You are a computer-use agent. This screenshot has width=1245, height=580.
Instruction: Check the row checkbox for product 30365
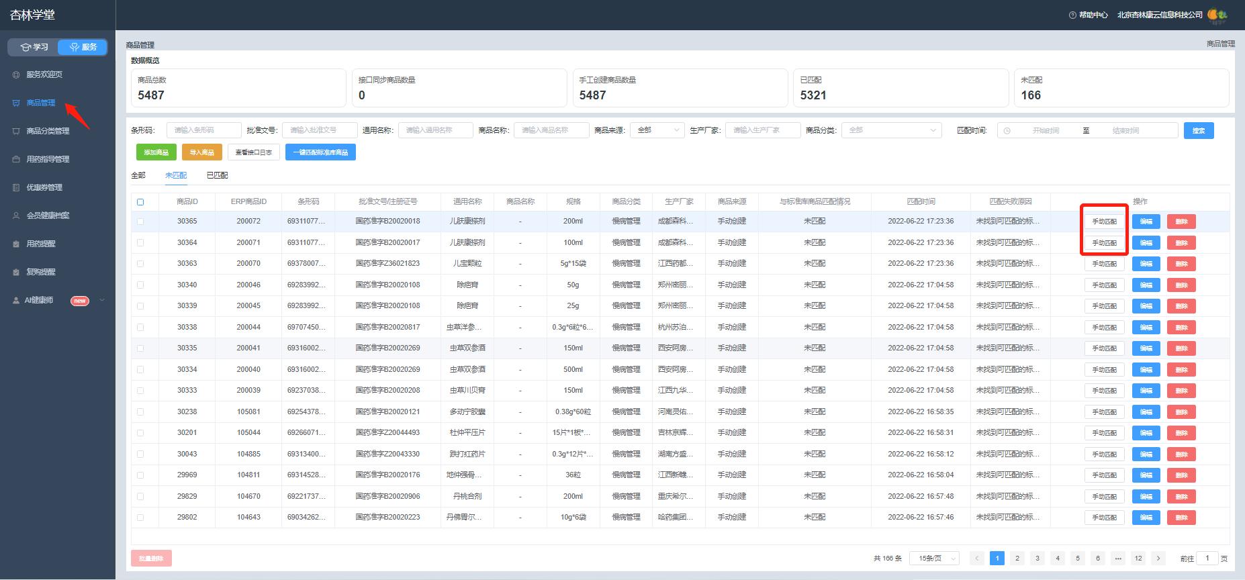(140, 221)
